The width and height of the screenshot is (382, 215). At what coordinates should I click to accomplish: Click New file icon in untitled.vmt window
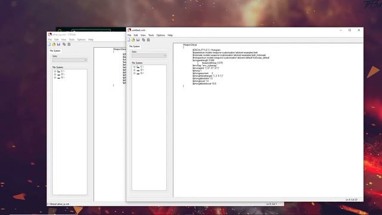[x=129, y=40]
